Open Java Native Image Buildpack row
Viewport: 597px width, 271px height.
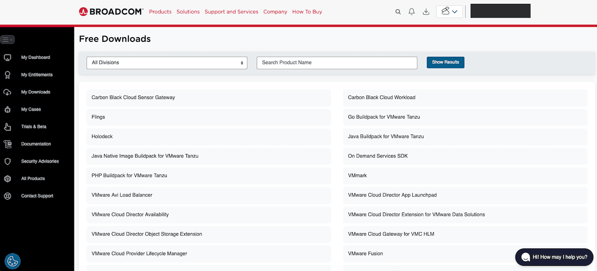point(209,156)
